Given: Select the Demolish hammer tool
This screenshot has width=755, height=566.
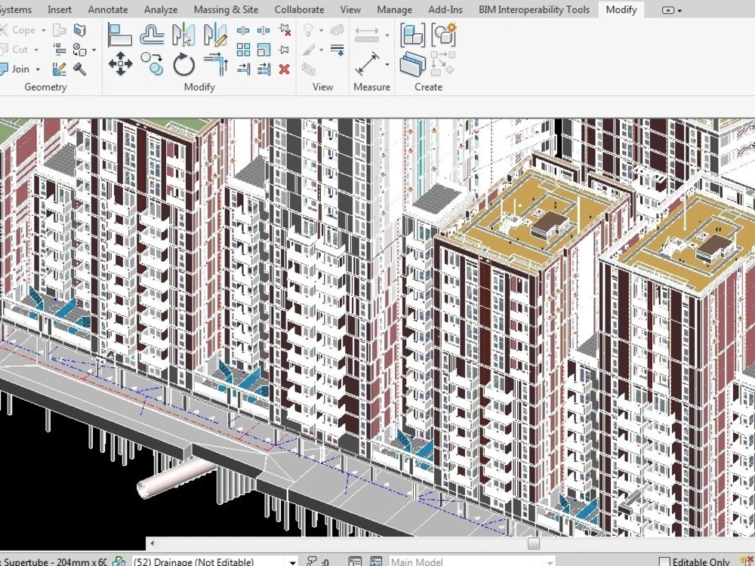Looking at the screenshot, I should (80, 69).
